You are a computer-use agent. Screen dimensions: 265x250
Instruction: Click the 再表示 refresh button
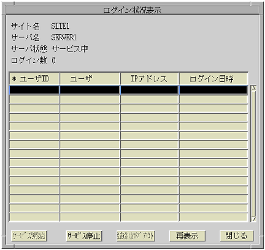pos(187,236)
